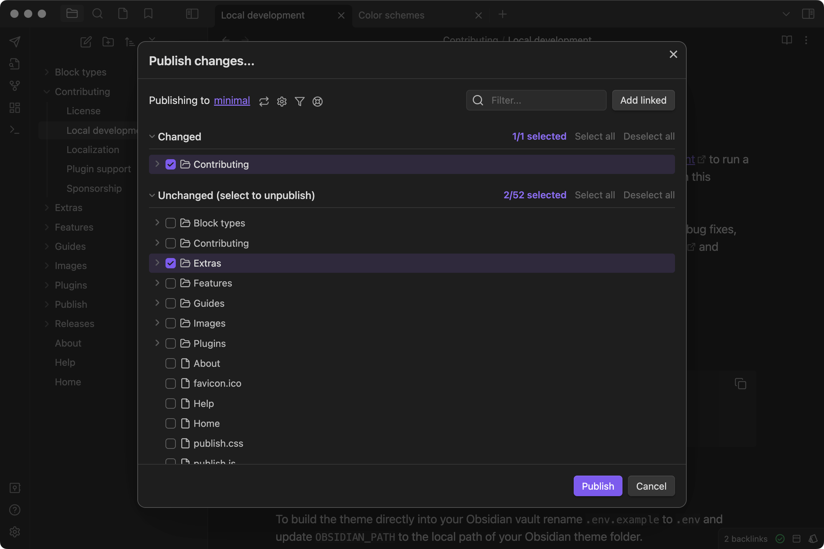Viewport: 824px width, 549px height.
Task: Open the minimal site link
Action: click(231, 101)
